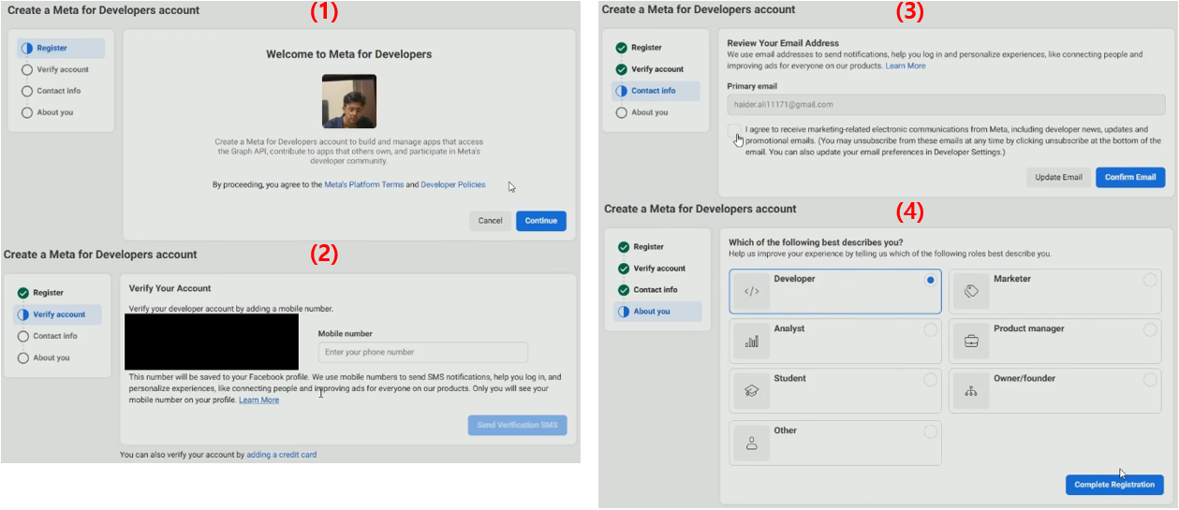The image size is (1179, 510).
Task: Select the Developer radio button
Action: coord(930,280)
